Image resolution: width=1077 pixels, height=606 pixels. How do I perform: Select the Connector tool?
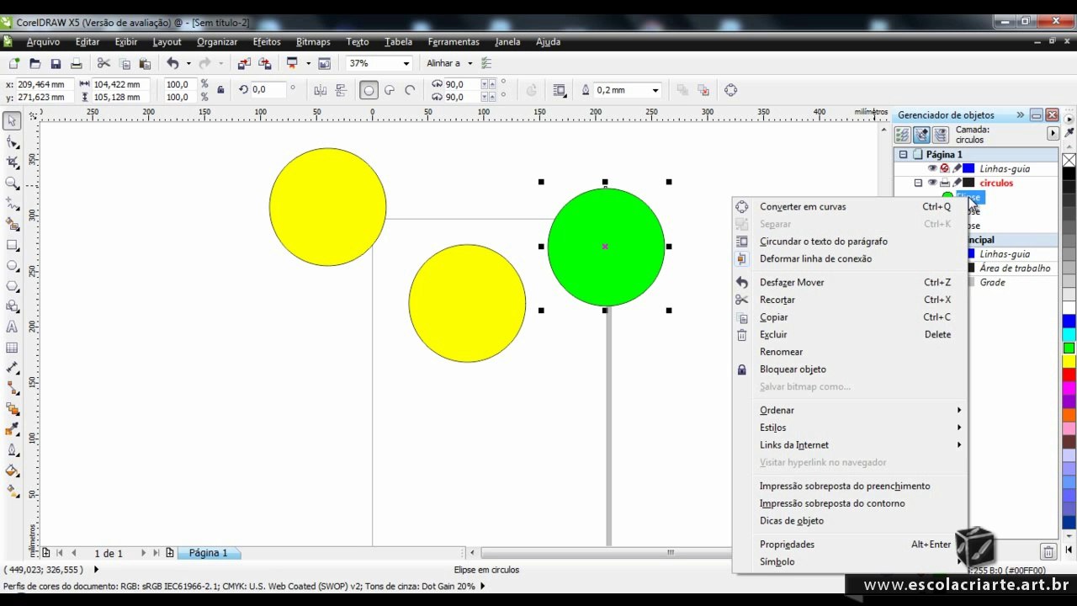(x=12, y=388)
